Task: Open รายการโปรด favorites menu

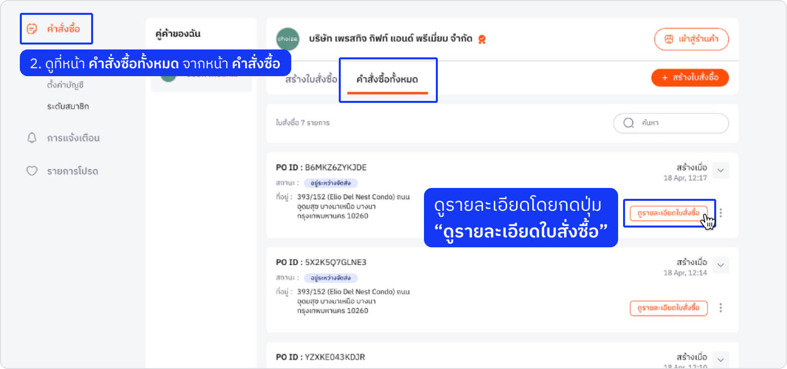Action: pos(73,171)
